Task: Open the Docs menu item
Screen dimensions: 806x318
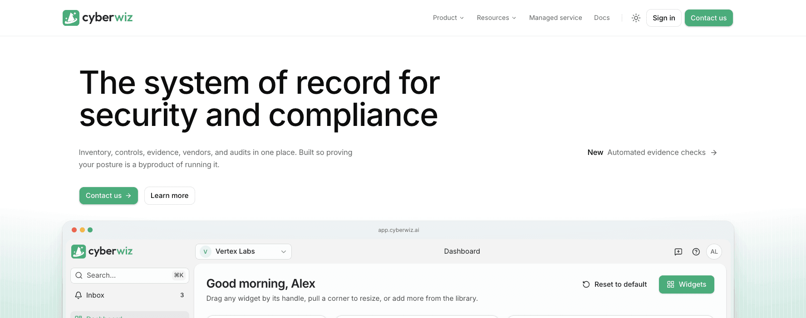Action: coord(602,18)
